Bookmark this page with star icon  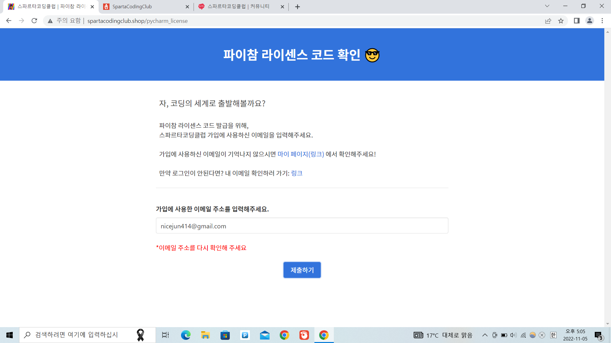click(561, 21)
